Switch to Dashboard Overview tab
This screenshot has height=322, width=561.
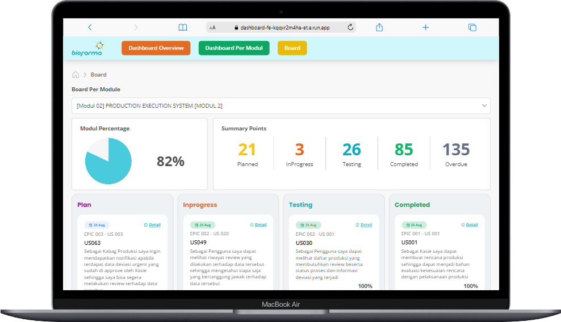pyautogui.click(x=156, y=48)
